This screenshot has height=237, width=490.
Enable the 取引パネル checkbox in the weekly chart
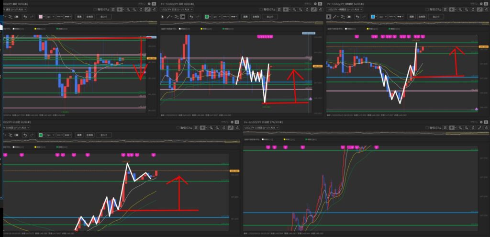tap(95, 9)
